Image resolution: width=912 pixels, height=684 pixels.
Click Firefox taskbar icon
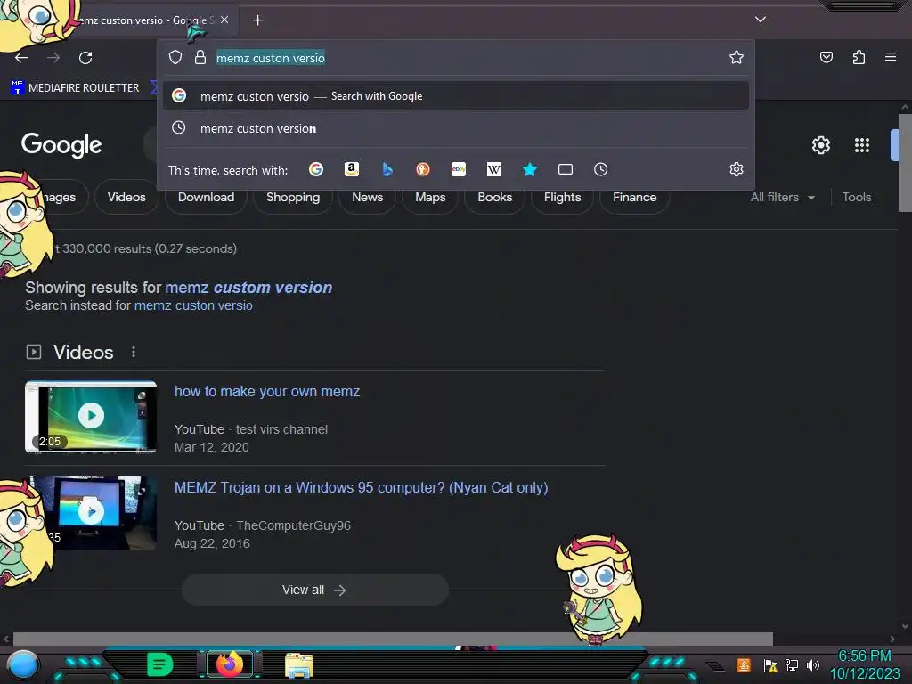230,664
